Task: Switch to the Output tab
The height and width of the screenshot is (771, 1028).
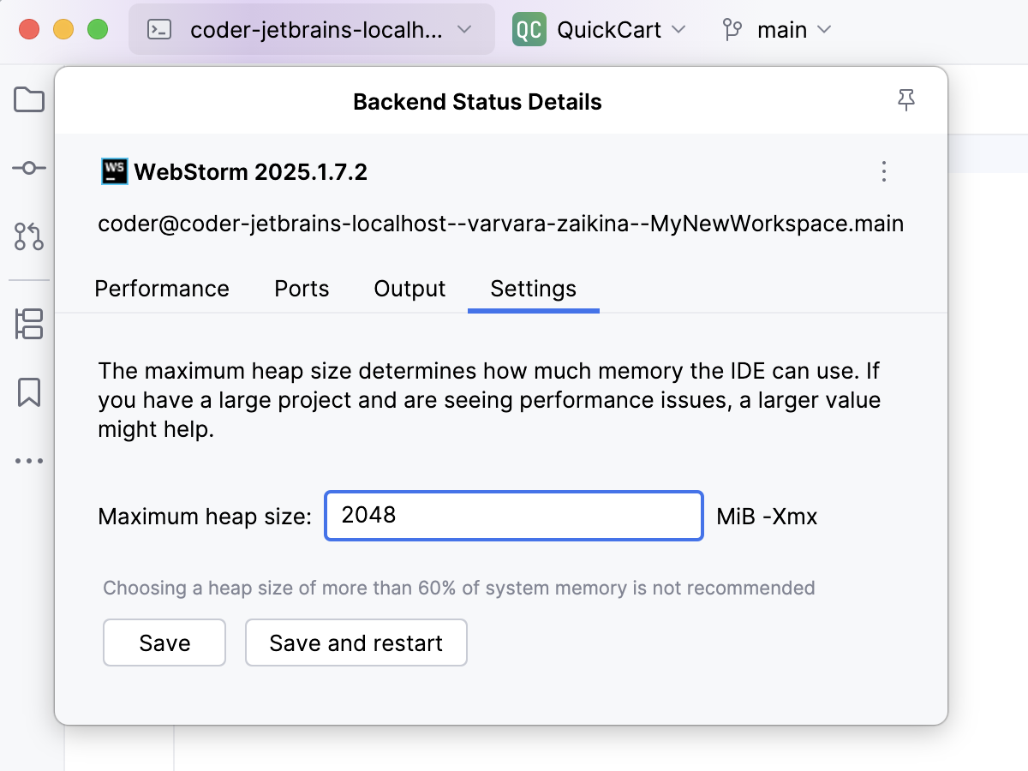Action: (x=409, y=289)
